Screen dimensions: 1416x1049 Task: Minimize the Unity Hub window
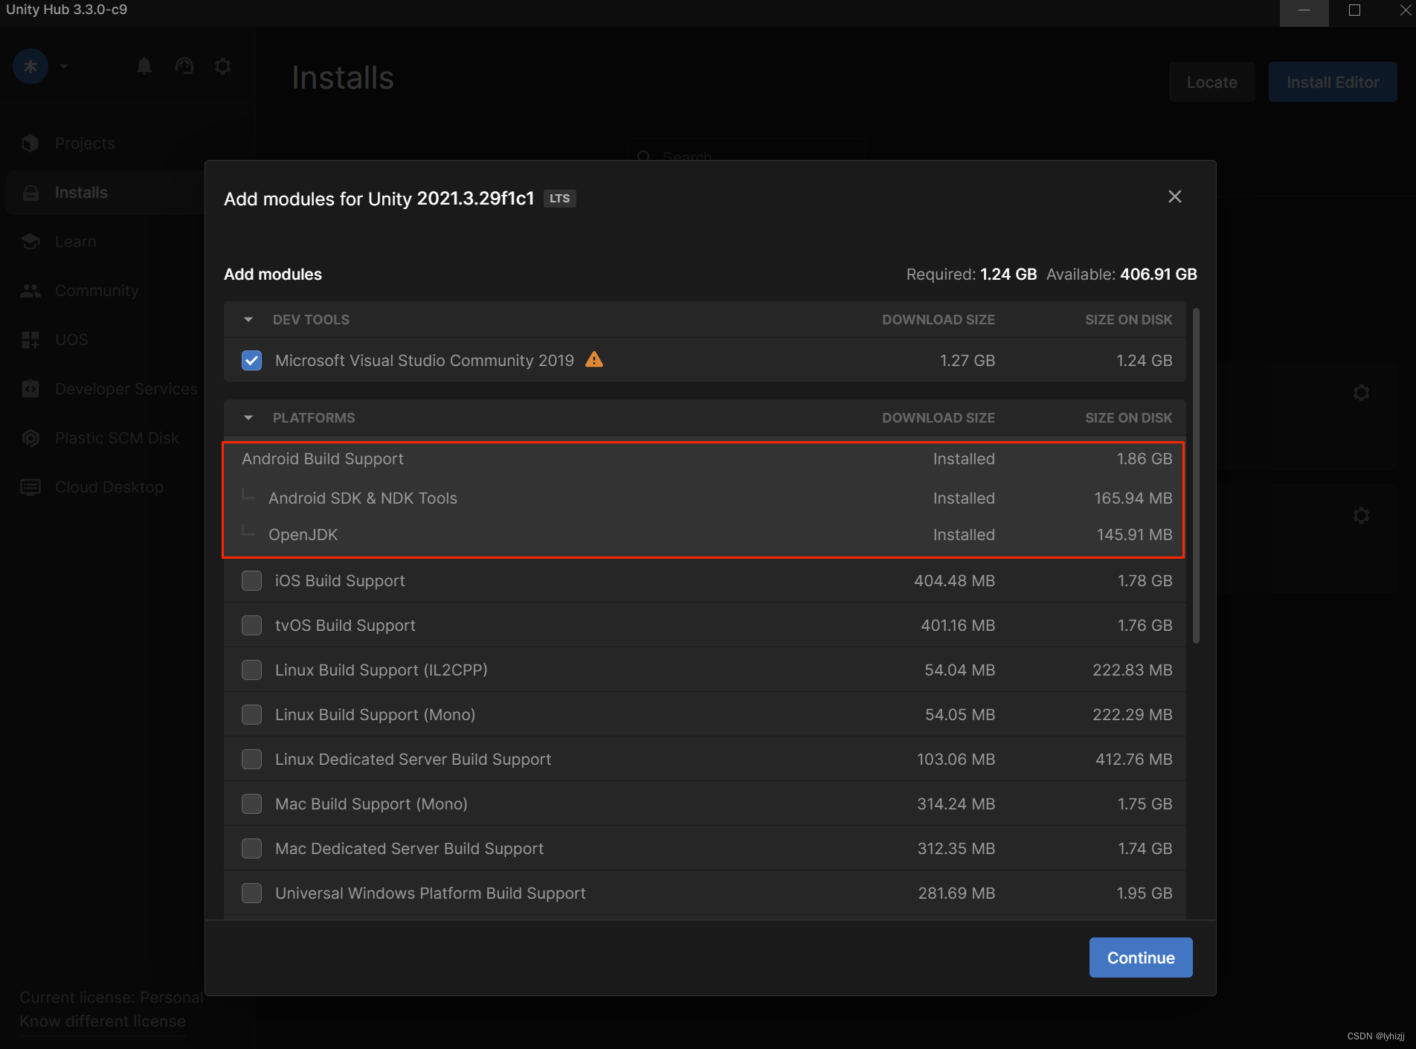pos(1304,10)
